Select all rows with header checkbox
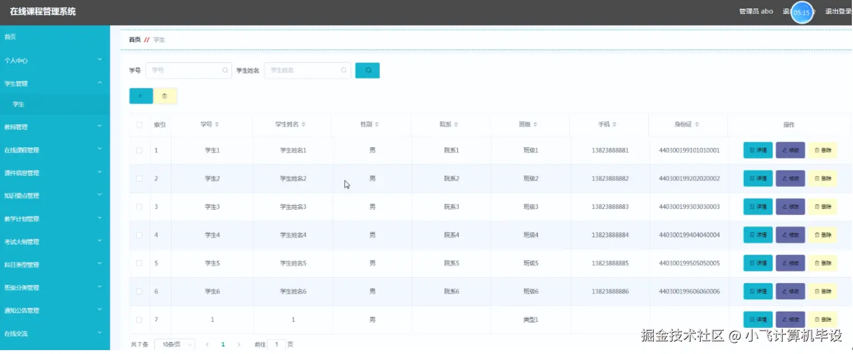Image resolution: width=853 pixels, height=354 pixels. 139,125
